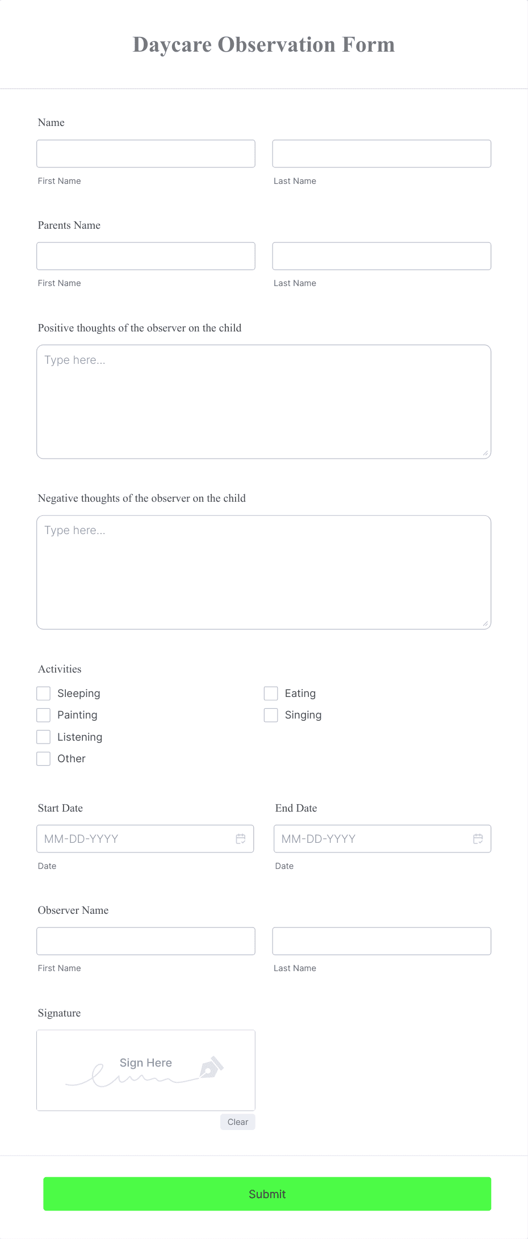Open the Start Date calendar picker icon

point(240,838)
